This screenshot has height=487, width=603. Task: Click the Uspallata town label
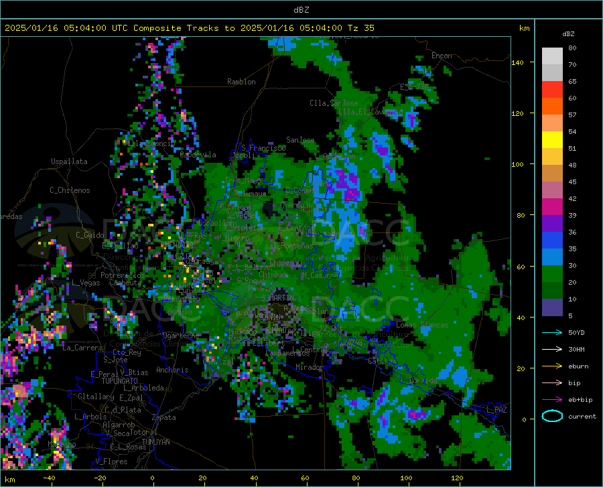[x=69, y=161]
